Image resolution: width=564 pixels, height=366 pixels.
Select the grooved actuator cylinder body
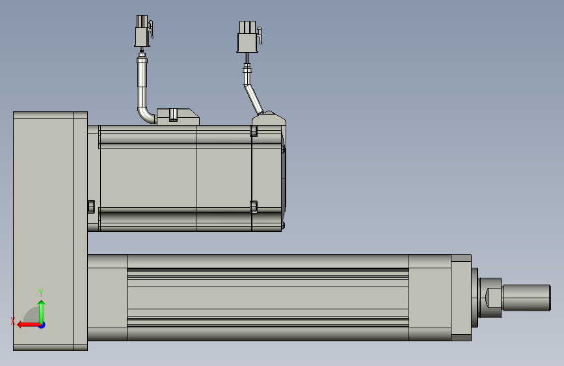268,298
